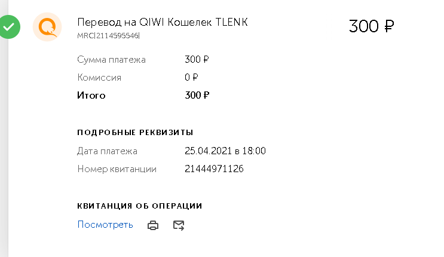Click the large 300 ₽ amount header
444x257 pixels.
(x=371, y=26)
